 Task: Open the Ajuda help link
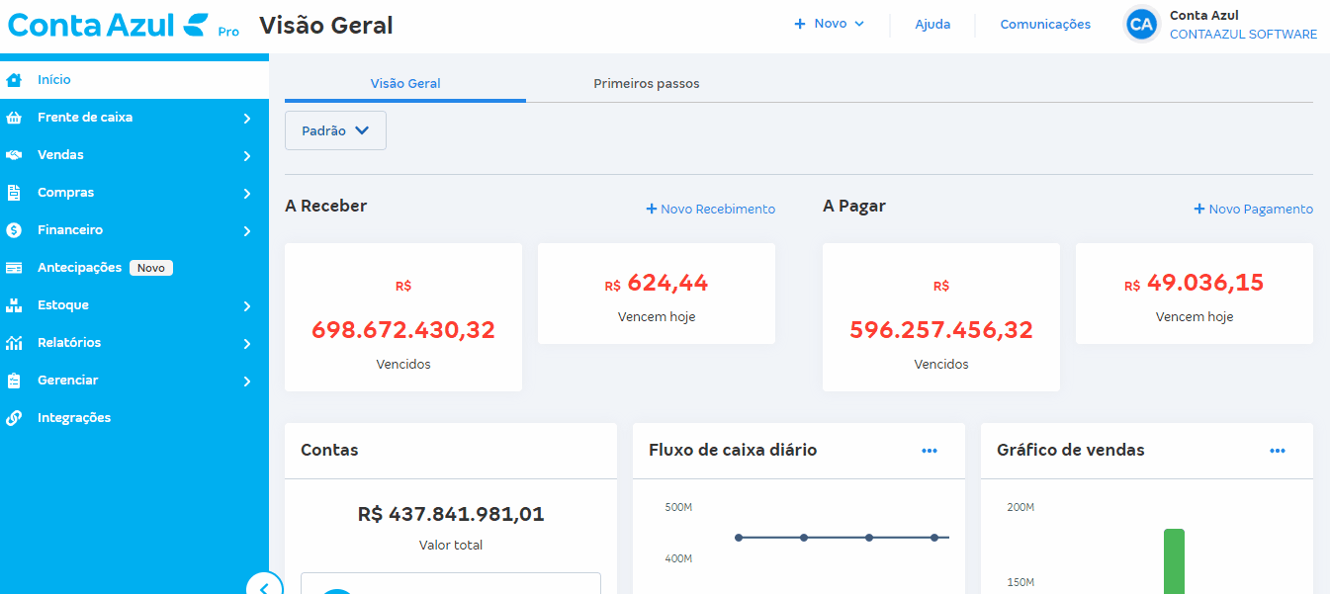(x=932, y=25)
